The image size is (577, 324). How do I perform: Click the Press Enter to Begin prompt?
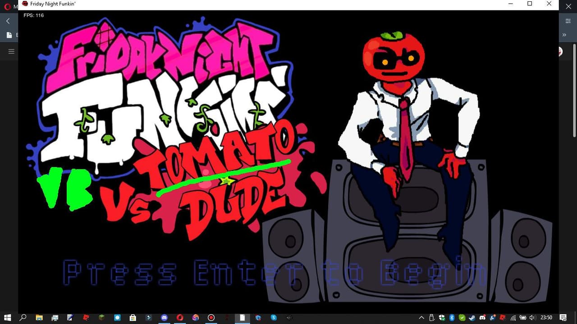tap(274, 274)
